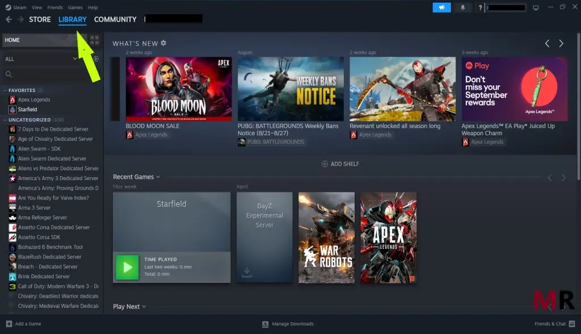The width and height of the screenshot is (581, 334).
Task: Click the Add Shelf button label
Action: point(345,164)
